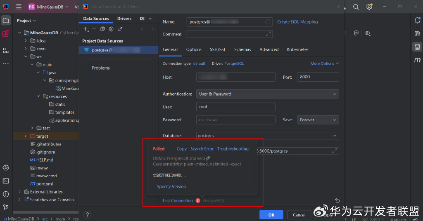
Task: Click the Copy link in error popup
Action: tap(182, 149)
